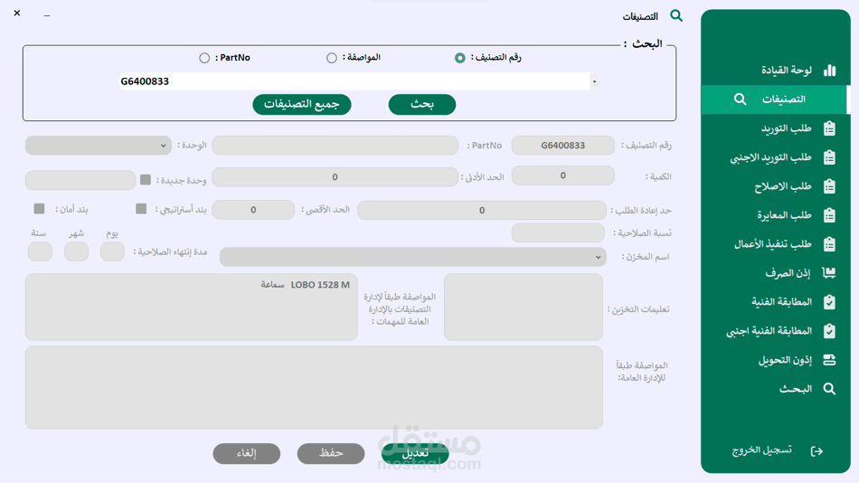Viewport: 859px width, 483px height.
Task: Click تسجيل الخروج to log out
Action: [x=761, y=450]
